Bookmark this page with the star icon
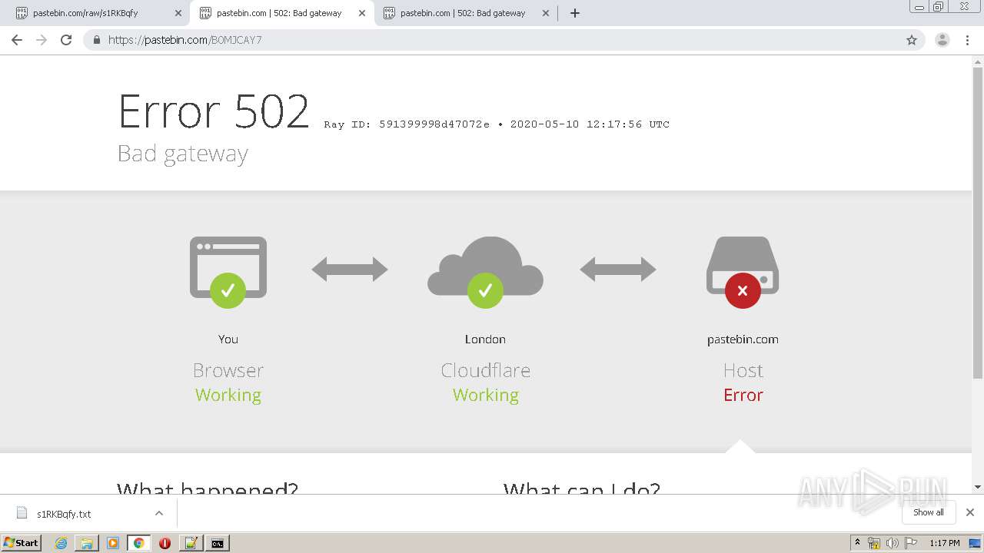The width and height of the screenshot is (984, 553). tap(912, 40)
